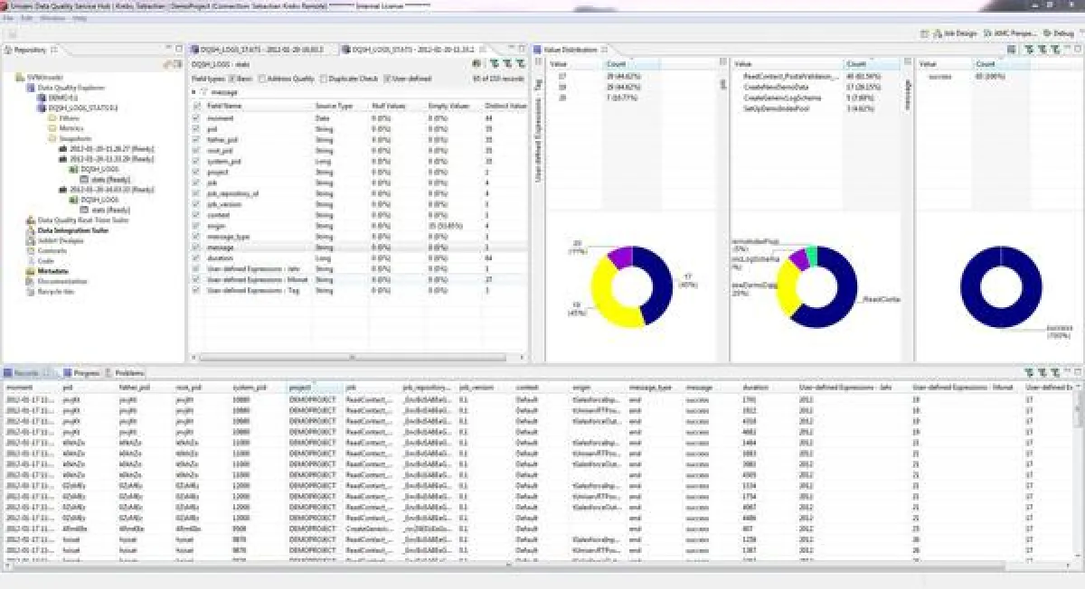
Task: Enable the Duplicate Check checkbox
Action: pos(322,79)
